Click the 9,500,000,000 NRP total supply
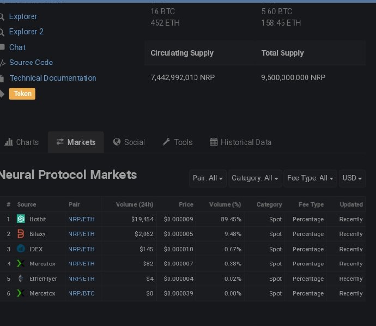Screen dimensions: 376x326 (x=293, y=77)
